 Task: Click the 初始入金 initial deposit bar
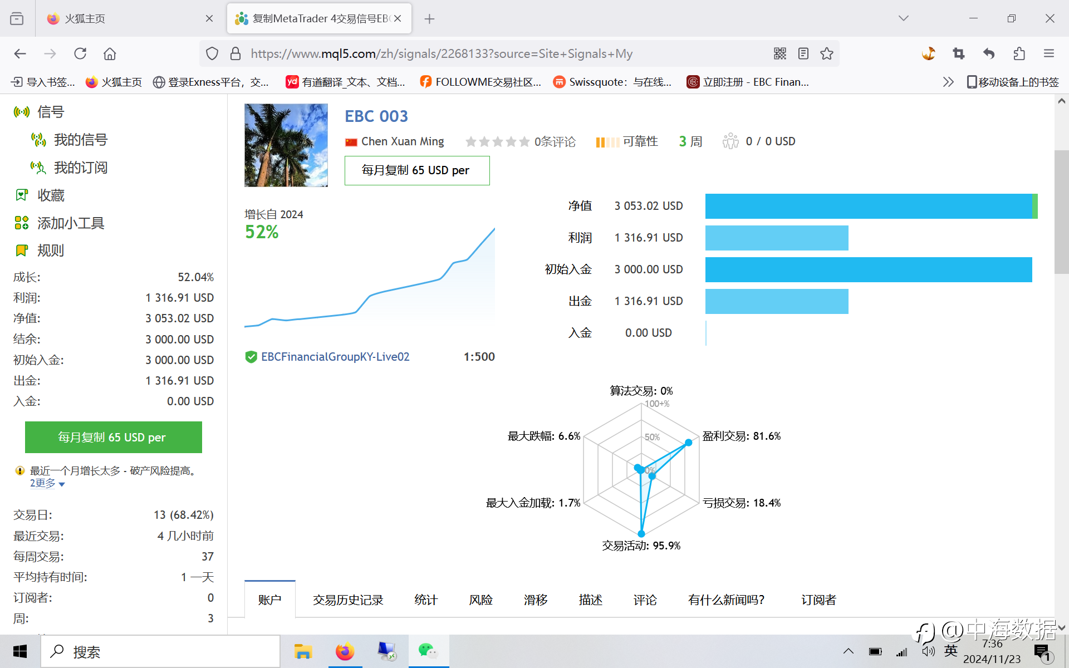pyautogui.click(x=869, y=269)
